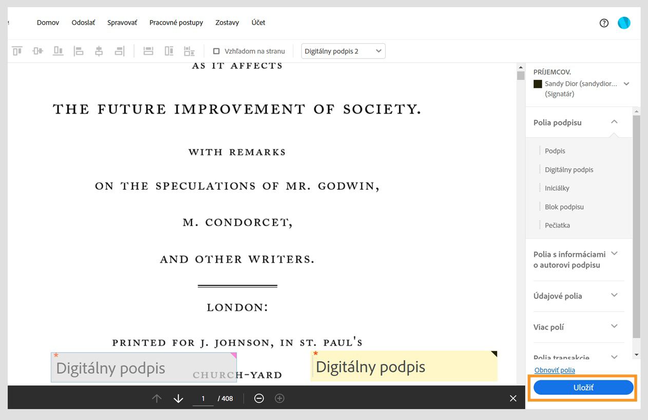Screen dimensions: 648x420
Task: Zoom out with the minus icon
Action: point(259,398)
